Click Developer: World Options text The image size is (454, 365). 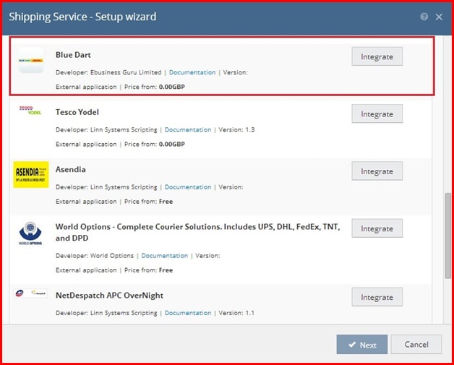click(x=95, y=256)
